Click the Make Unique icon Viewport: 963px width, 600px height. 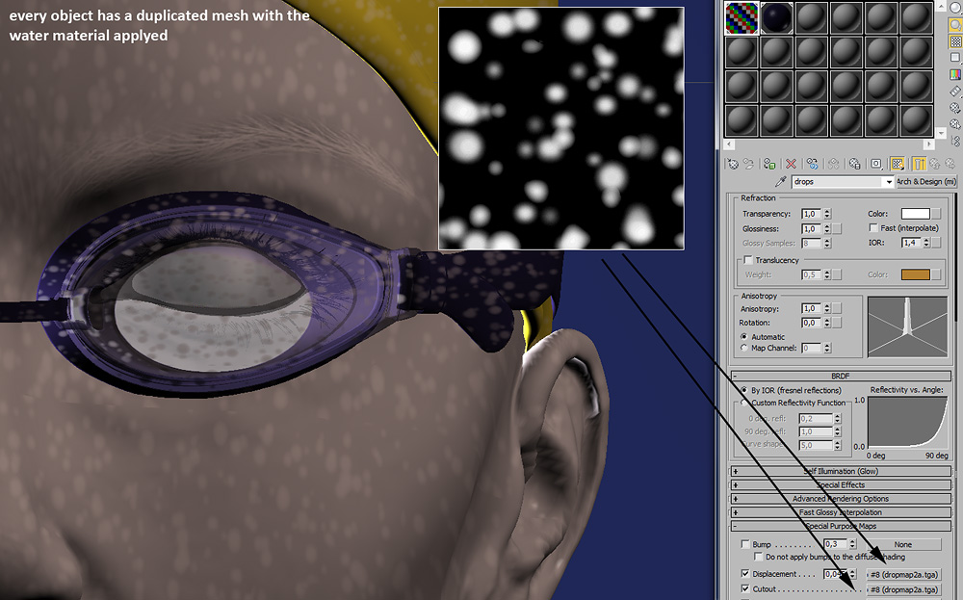pyautogui.click(x=833, y=164)
